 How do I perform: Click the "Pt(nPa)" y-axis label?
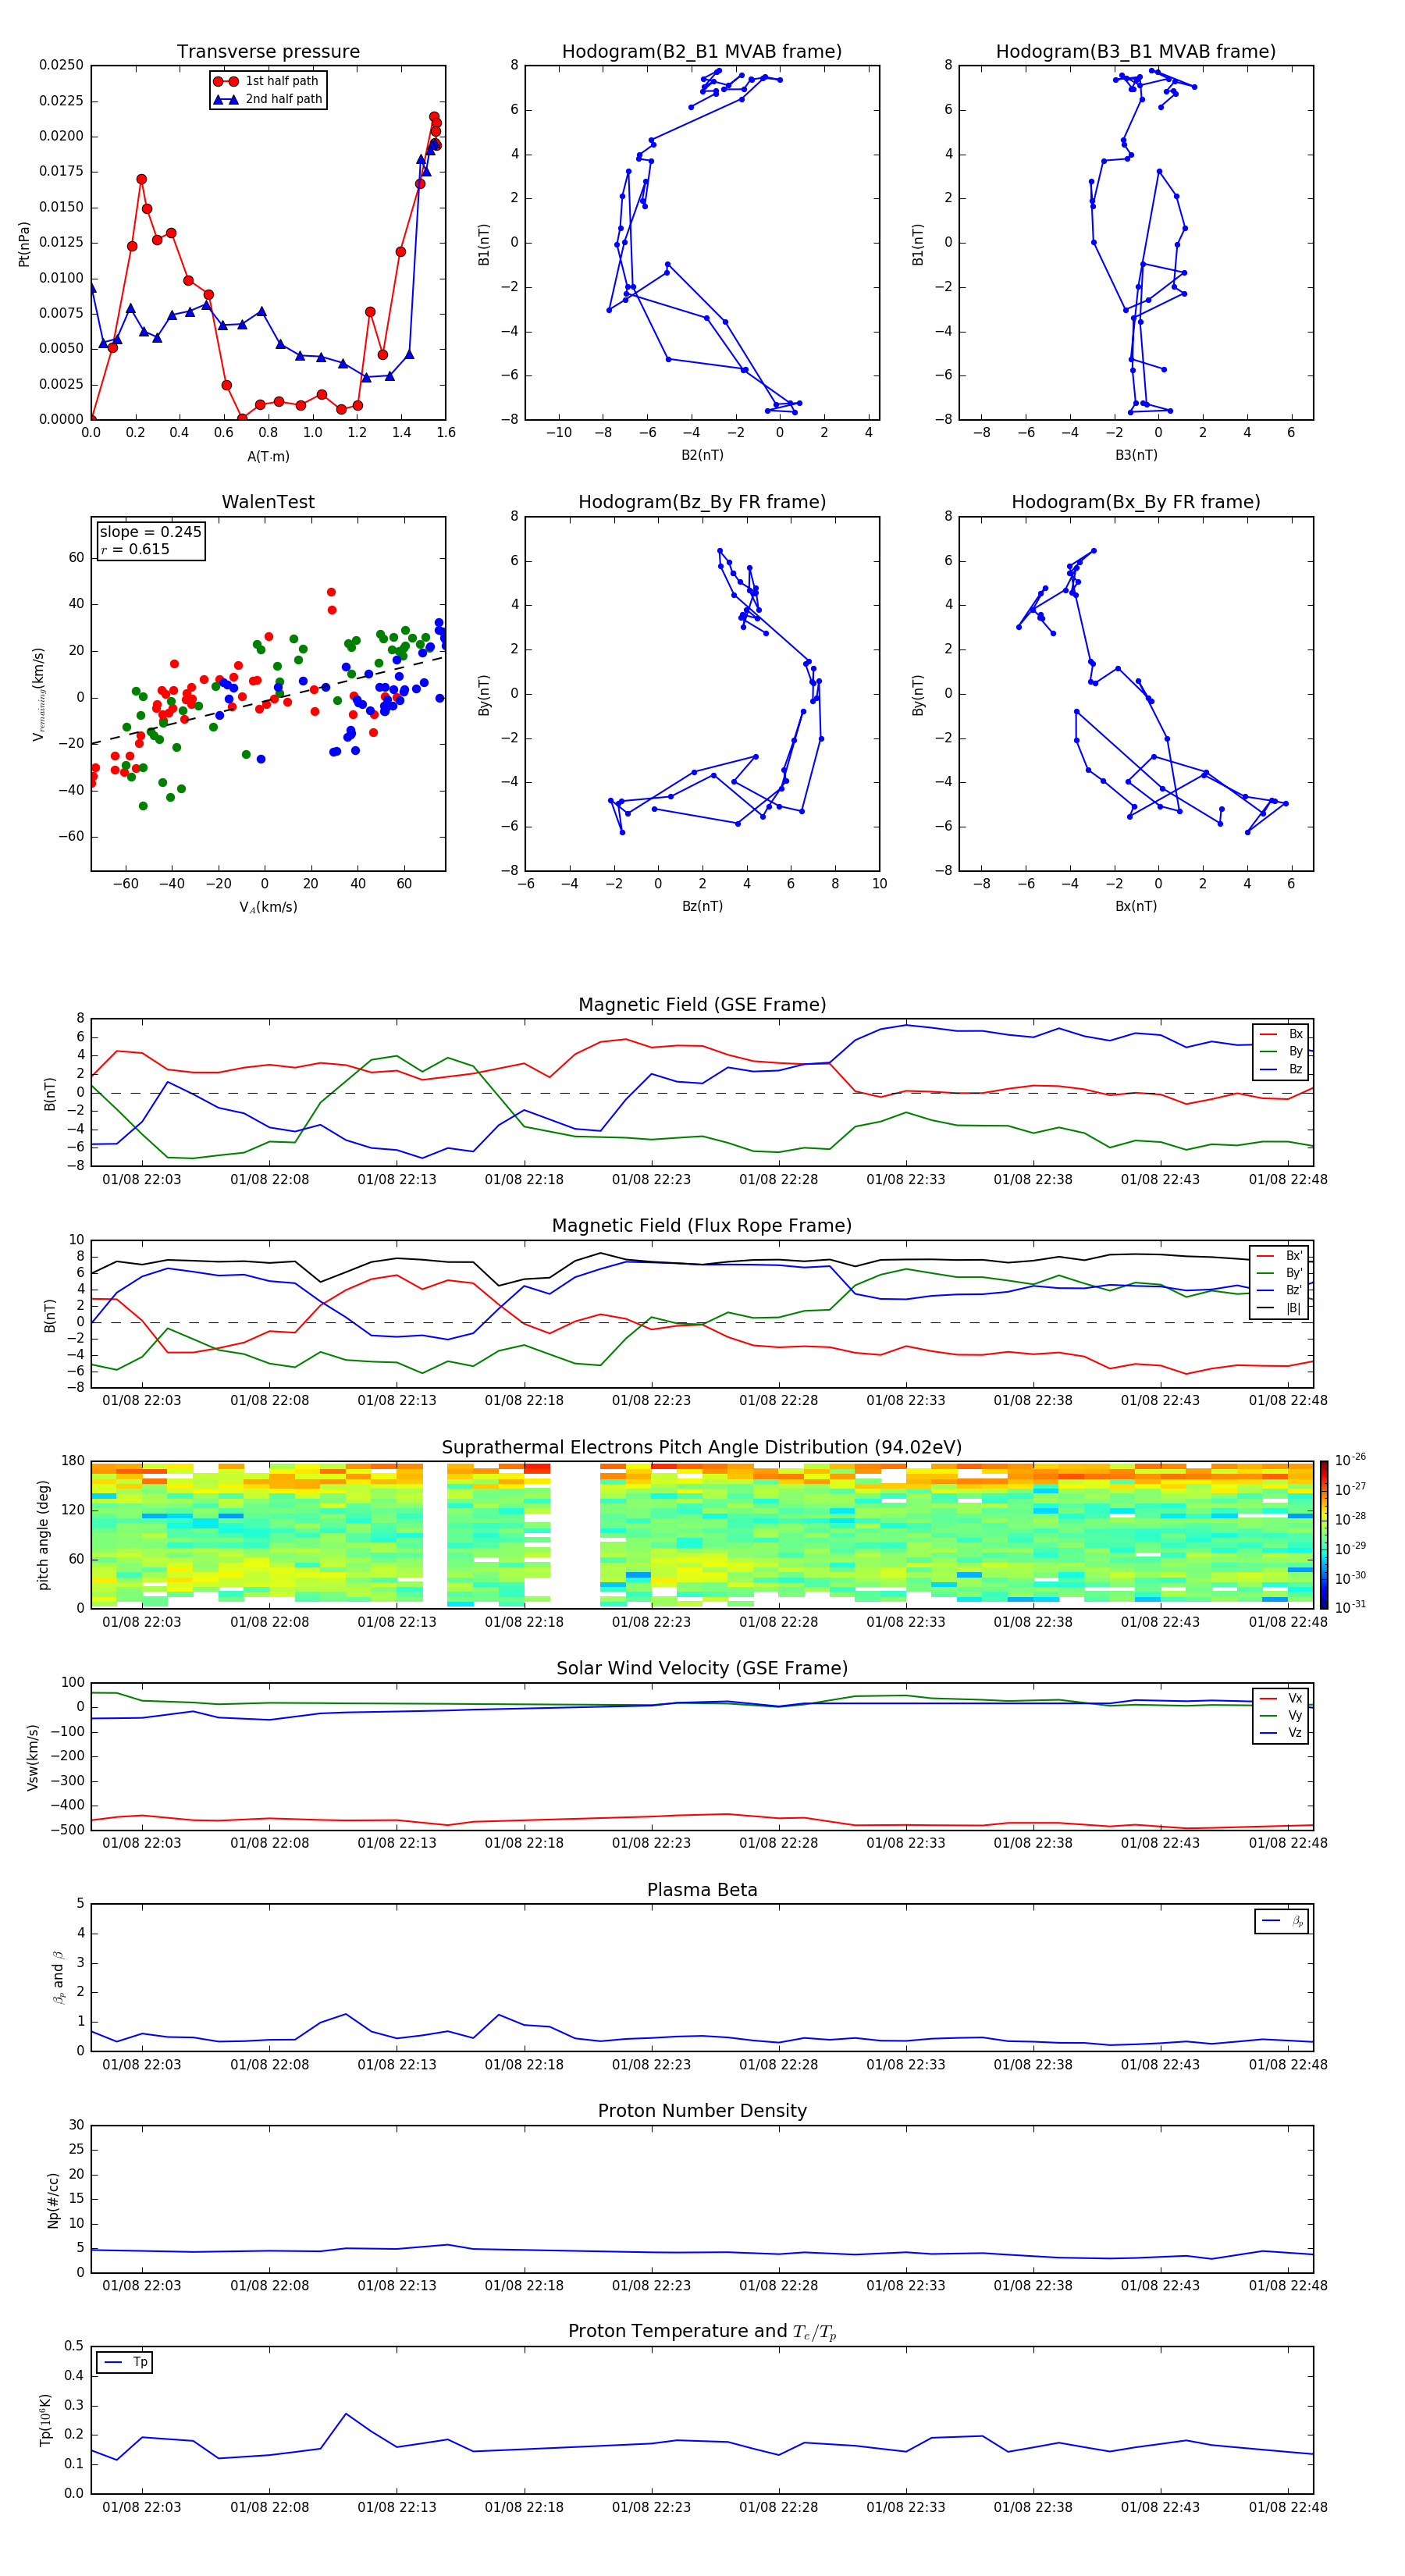(x=24, y=243)
